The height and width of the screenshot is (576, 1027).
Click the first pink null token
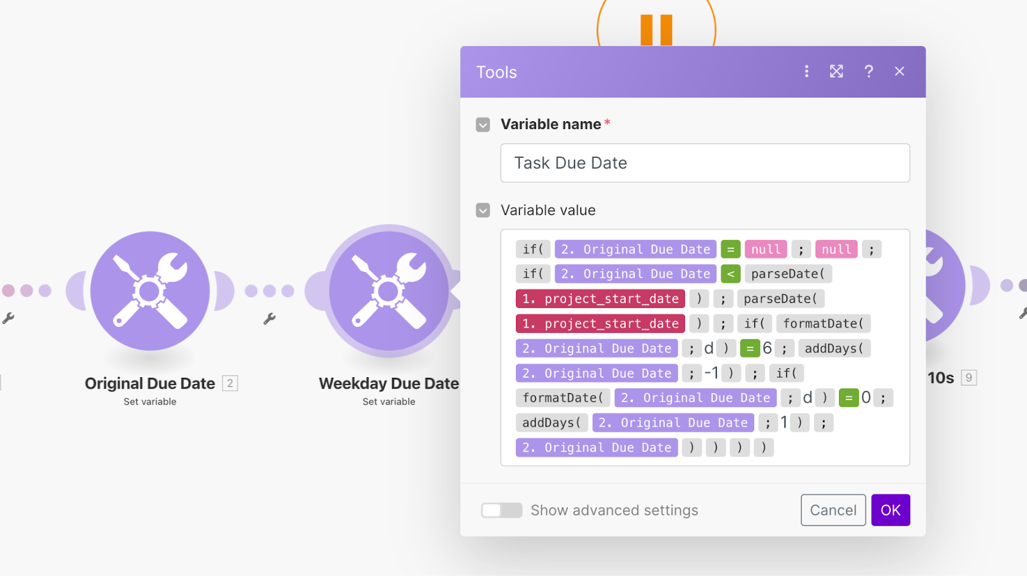pos(766,249)
